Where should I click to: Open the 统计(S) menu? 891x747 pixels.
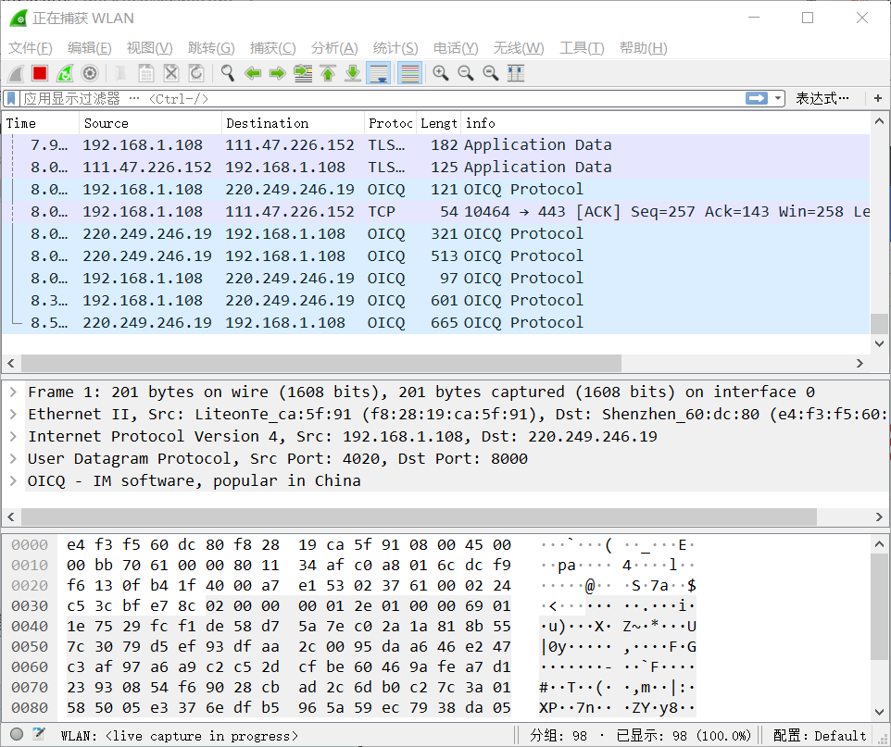tap(395, 48)
